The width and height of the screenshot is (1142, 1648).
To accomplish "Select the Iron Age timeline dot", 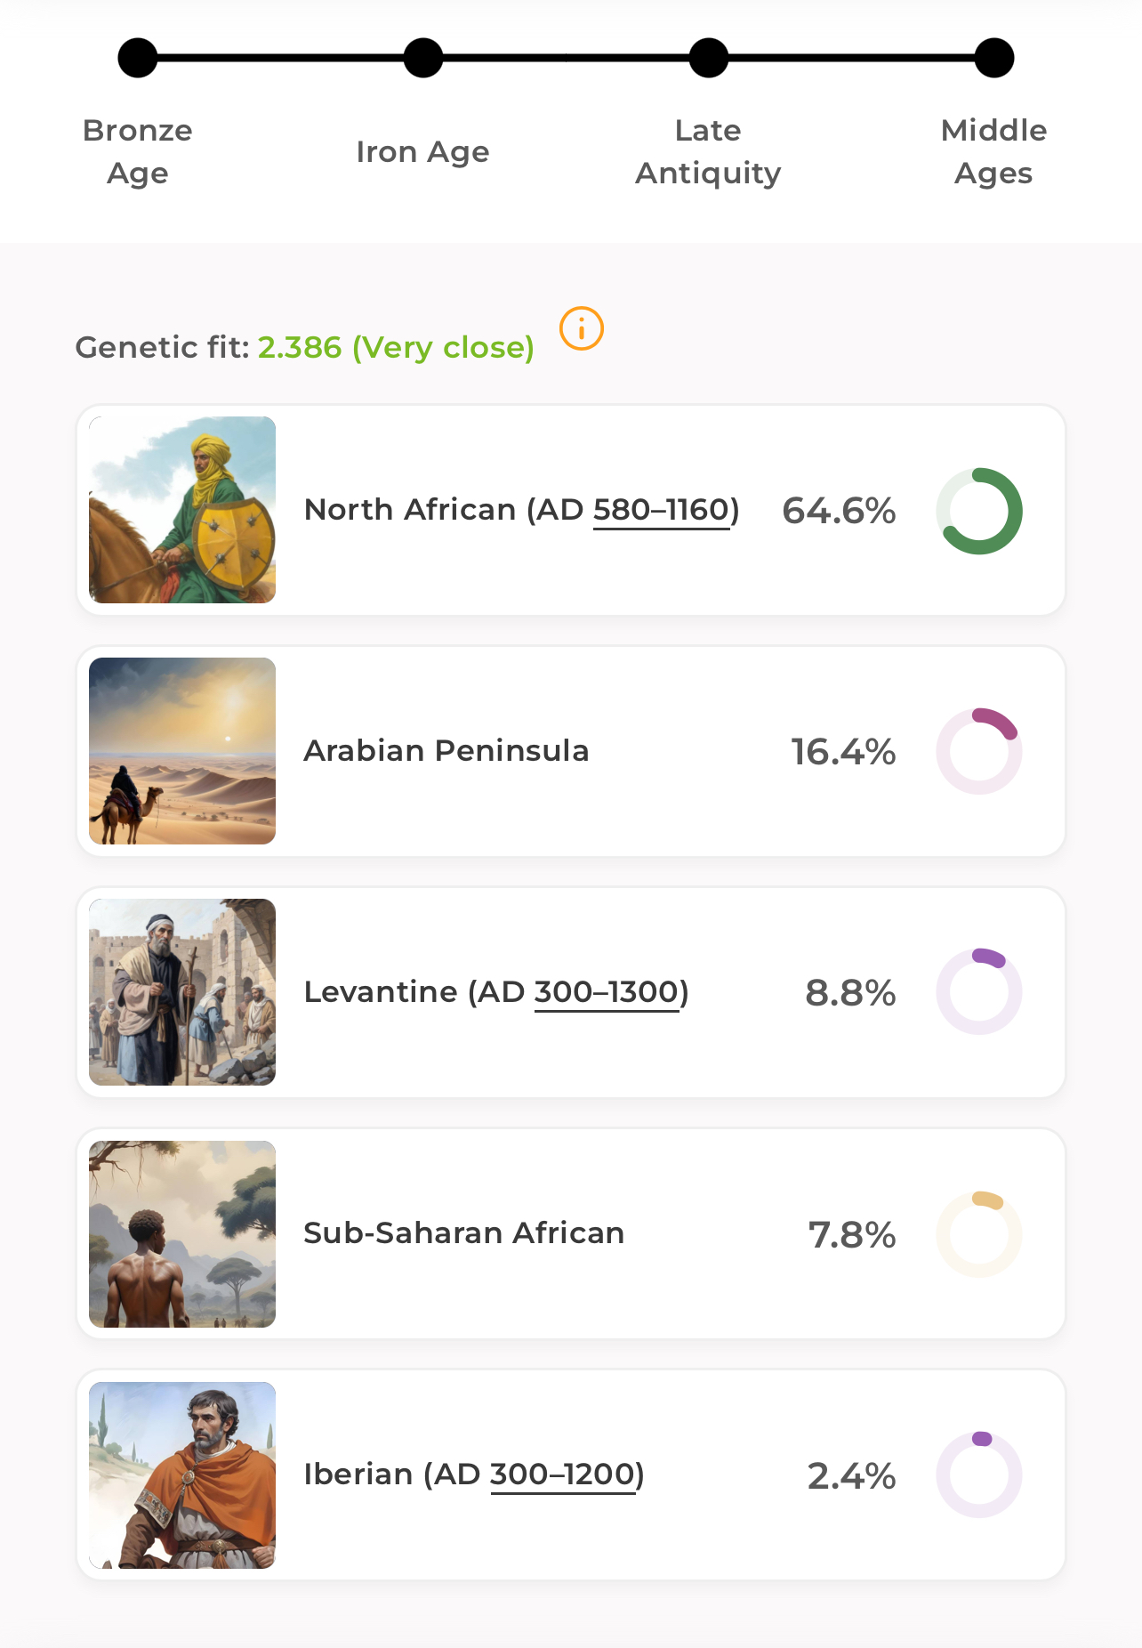I will coord(423,59).
